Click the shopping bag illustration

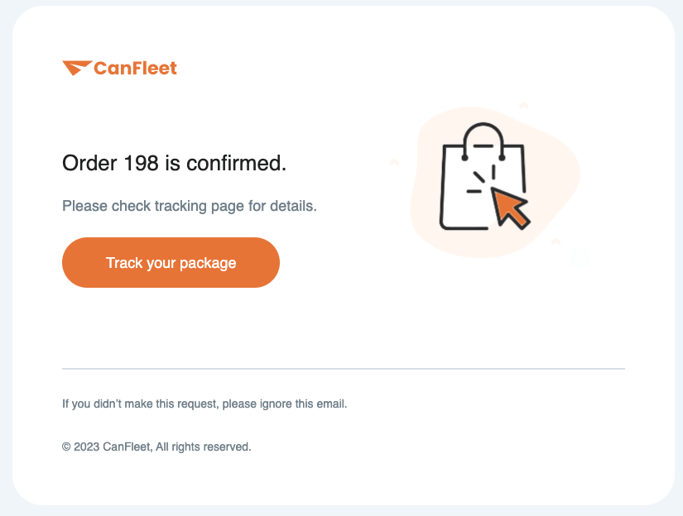coord(483,176)
